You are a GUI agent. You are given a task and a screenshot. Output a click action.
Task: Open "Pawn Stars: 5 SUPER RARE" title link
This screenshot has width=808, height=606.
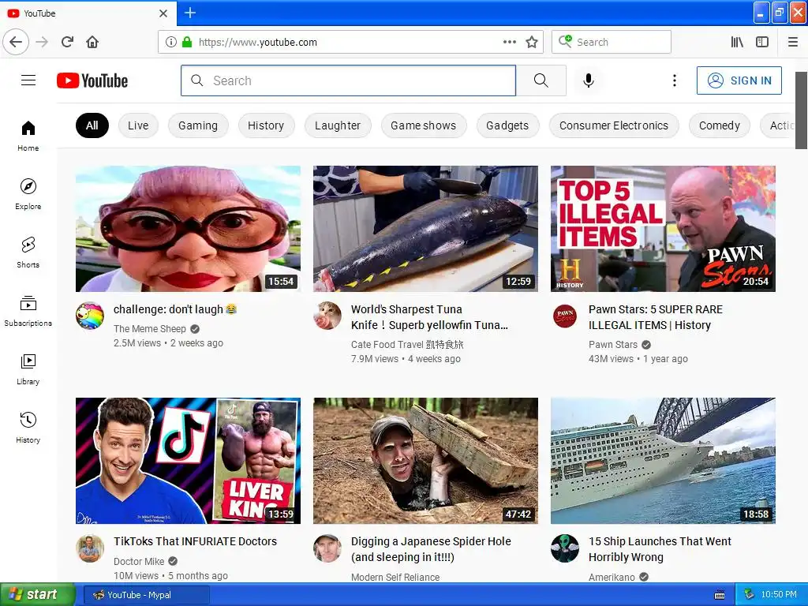point(656,317)
